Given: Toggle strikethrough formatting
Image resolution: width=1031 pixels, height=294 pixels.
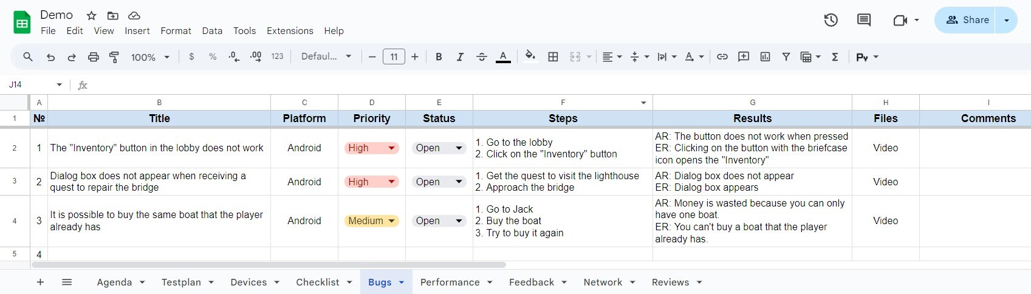Looking at the screenshot, I should point(481,57).
